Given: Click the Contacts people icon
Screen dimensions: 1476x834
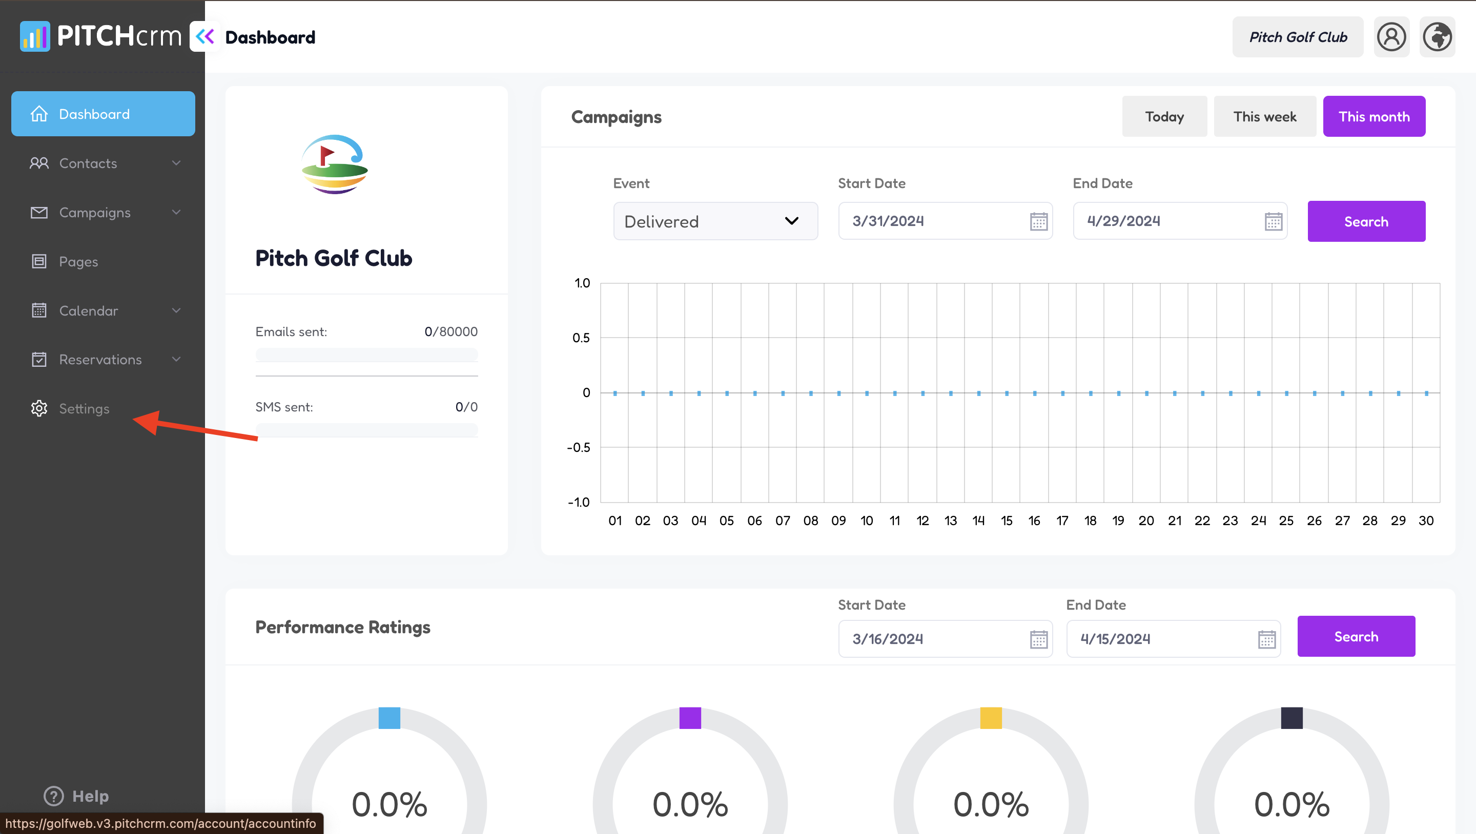Looking at the screenshot, I should pos(39,163).
